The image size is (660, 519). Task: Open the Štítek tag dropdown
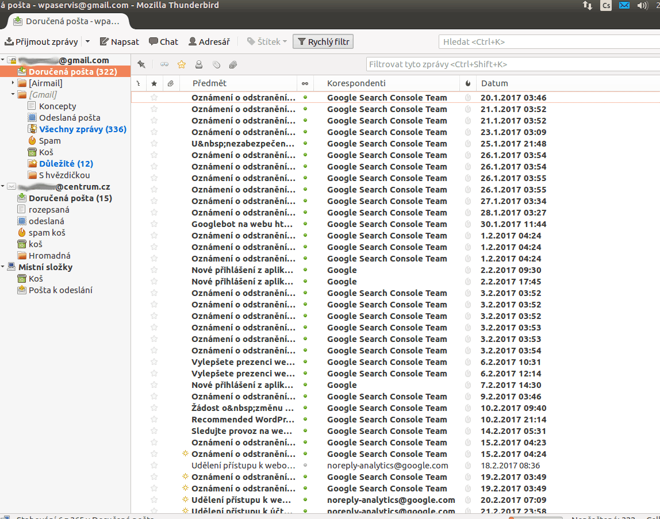point(266,42)
